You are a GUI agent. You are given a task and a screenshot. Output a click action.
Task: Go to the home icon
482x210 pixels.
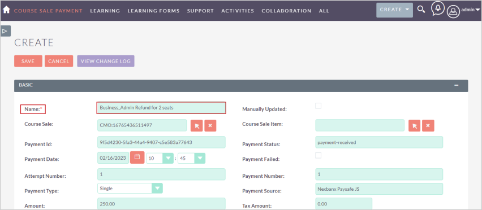[x=6, y=10]
